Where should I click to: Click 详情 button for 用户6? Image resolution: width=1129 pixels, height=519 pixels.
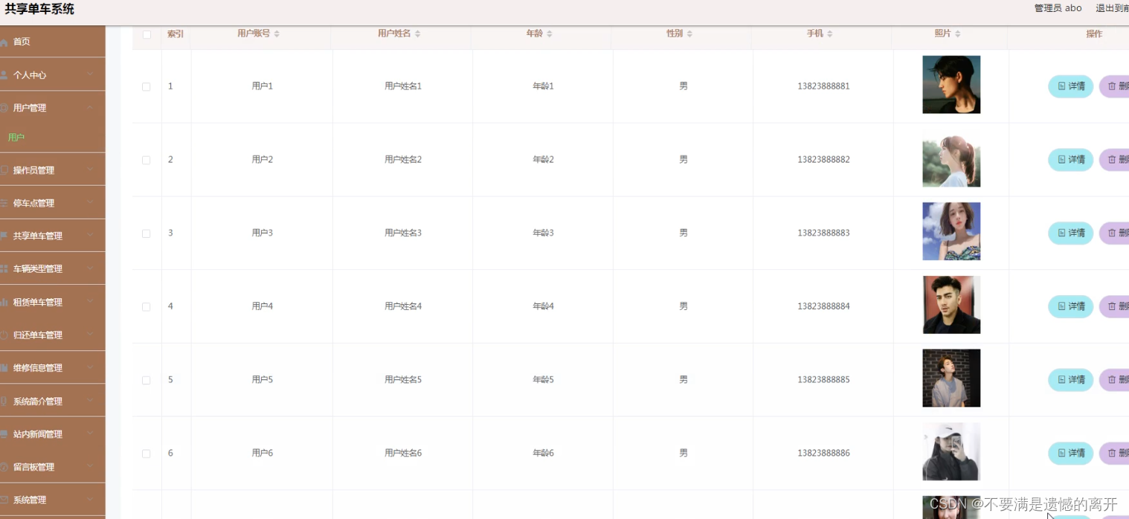click(x=1071, y=453)
